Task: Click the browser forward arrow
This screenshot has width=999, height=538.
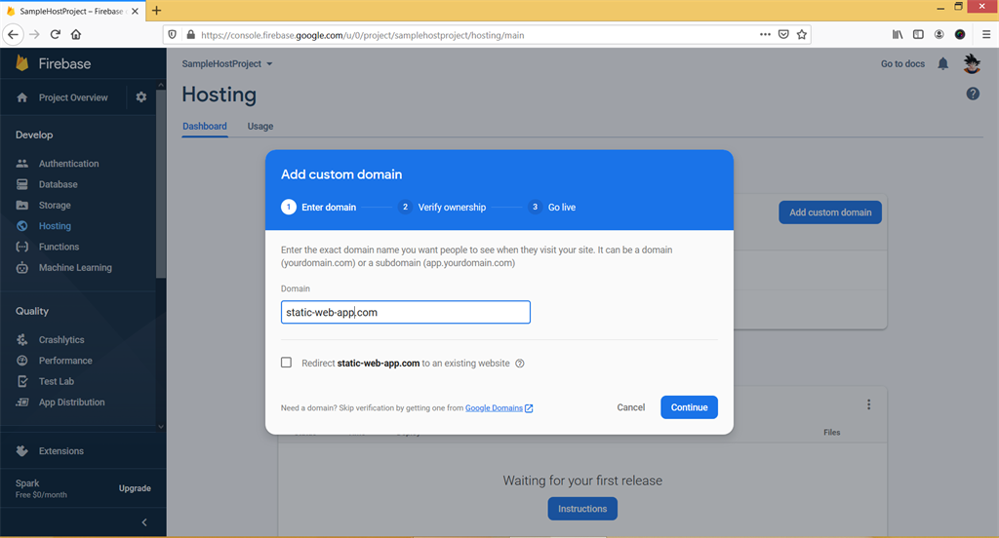Action: click(x=34, y=34)
